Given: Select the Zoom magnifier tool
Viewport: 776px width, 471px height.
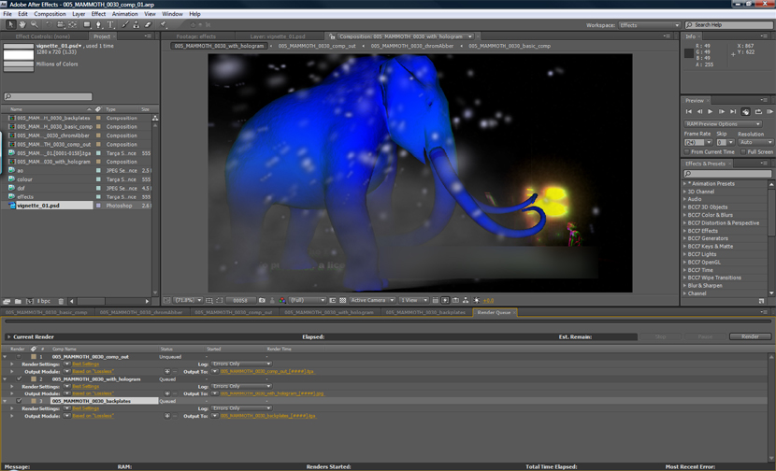Looking at the screenshot, I should (35, 24).
